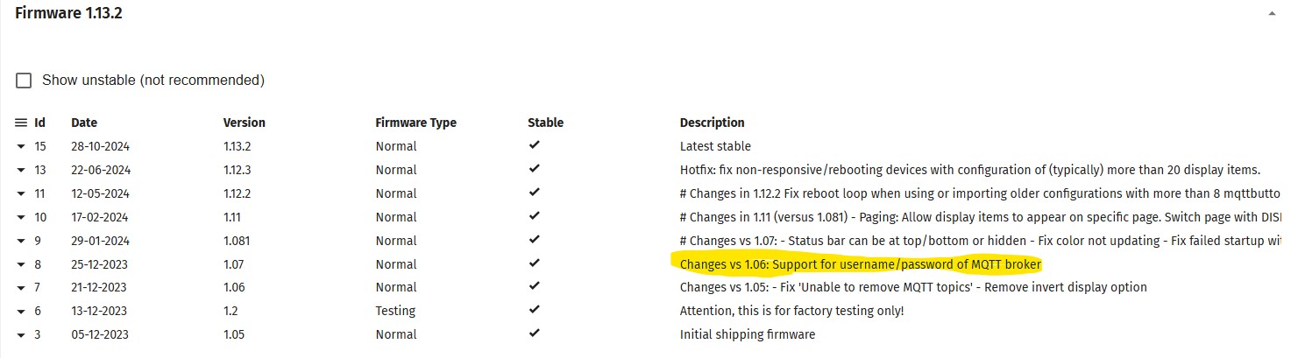Click stable checkmark for testing version 1.2
This screenshot has width=1291, height=358.
[x=535, y=311]
